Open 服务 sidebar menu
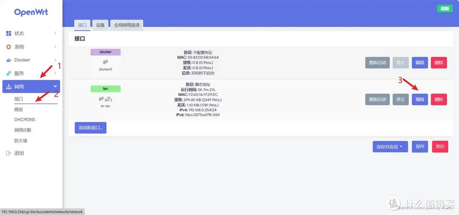This screenshot has width=459, height=215. pos(31,74)
